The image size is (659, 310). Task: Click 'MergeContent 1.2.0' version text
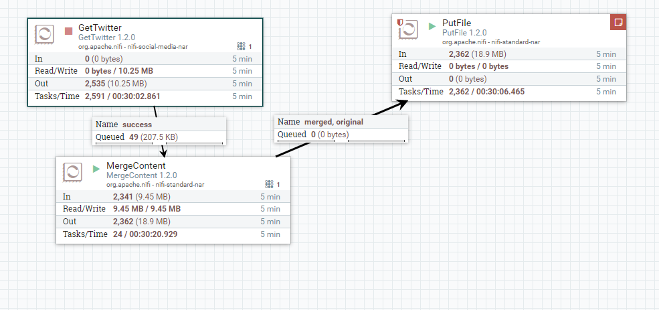tap(142, 175)
